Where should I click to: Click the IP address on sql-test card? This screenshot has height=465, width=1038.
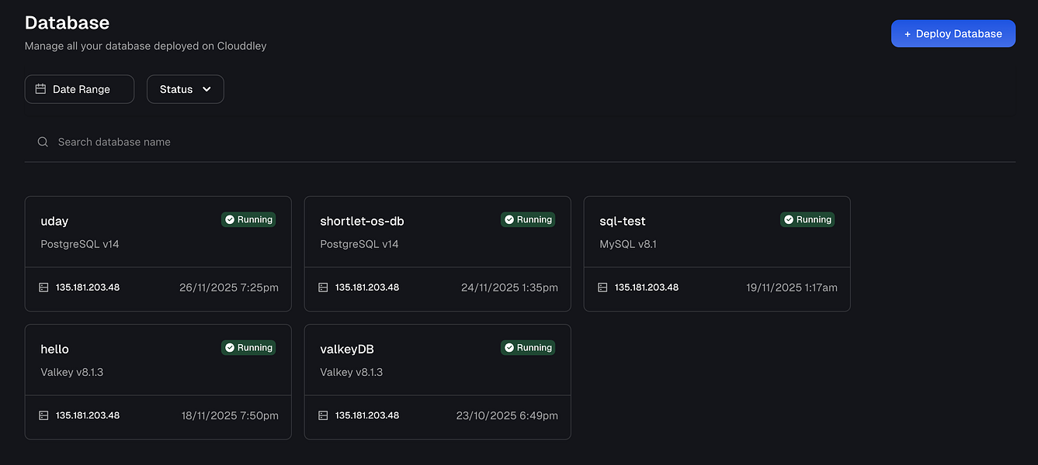coord(647,288)
